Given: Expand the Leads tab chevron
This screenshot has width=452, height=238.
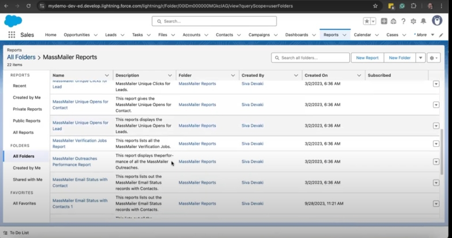Looking at the screenshot, I should click(x=123, y=35).
